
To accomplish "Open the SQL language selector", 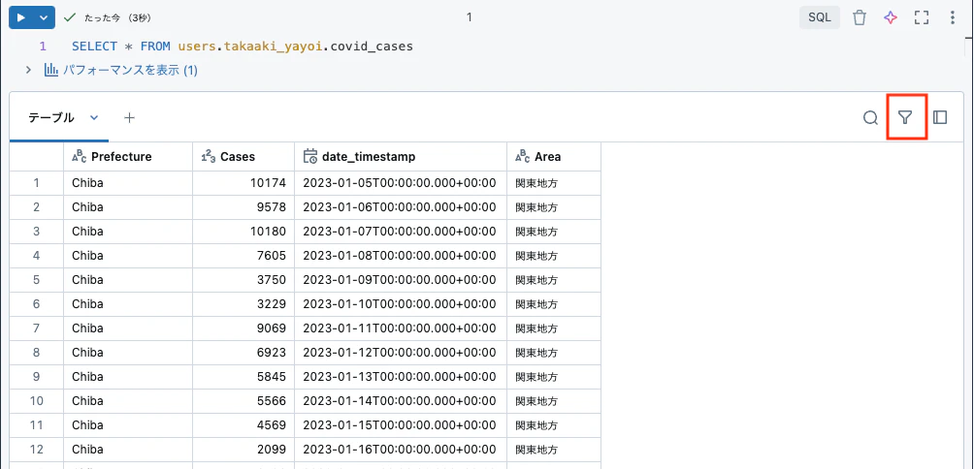I will coord(820,17).
